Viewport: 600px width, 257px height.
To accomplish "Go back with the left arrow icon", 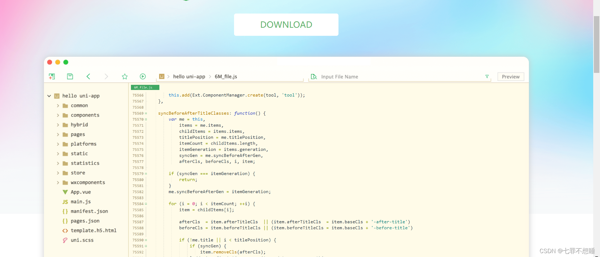I will point(88,76).
